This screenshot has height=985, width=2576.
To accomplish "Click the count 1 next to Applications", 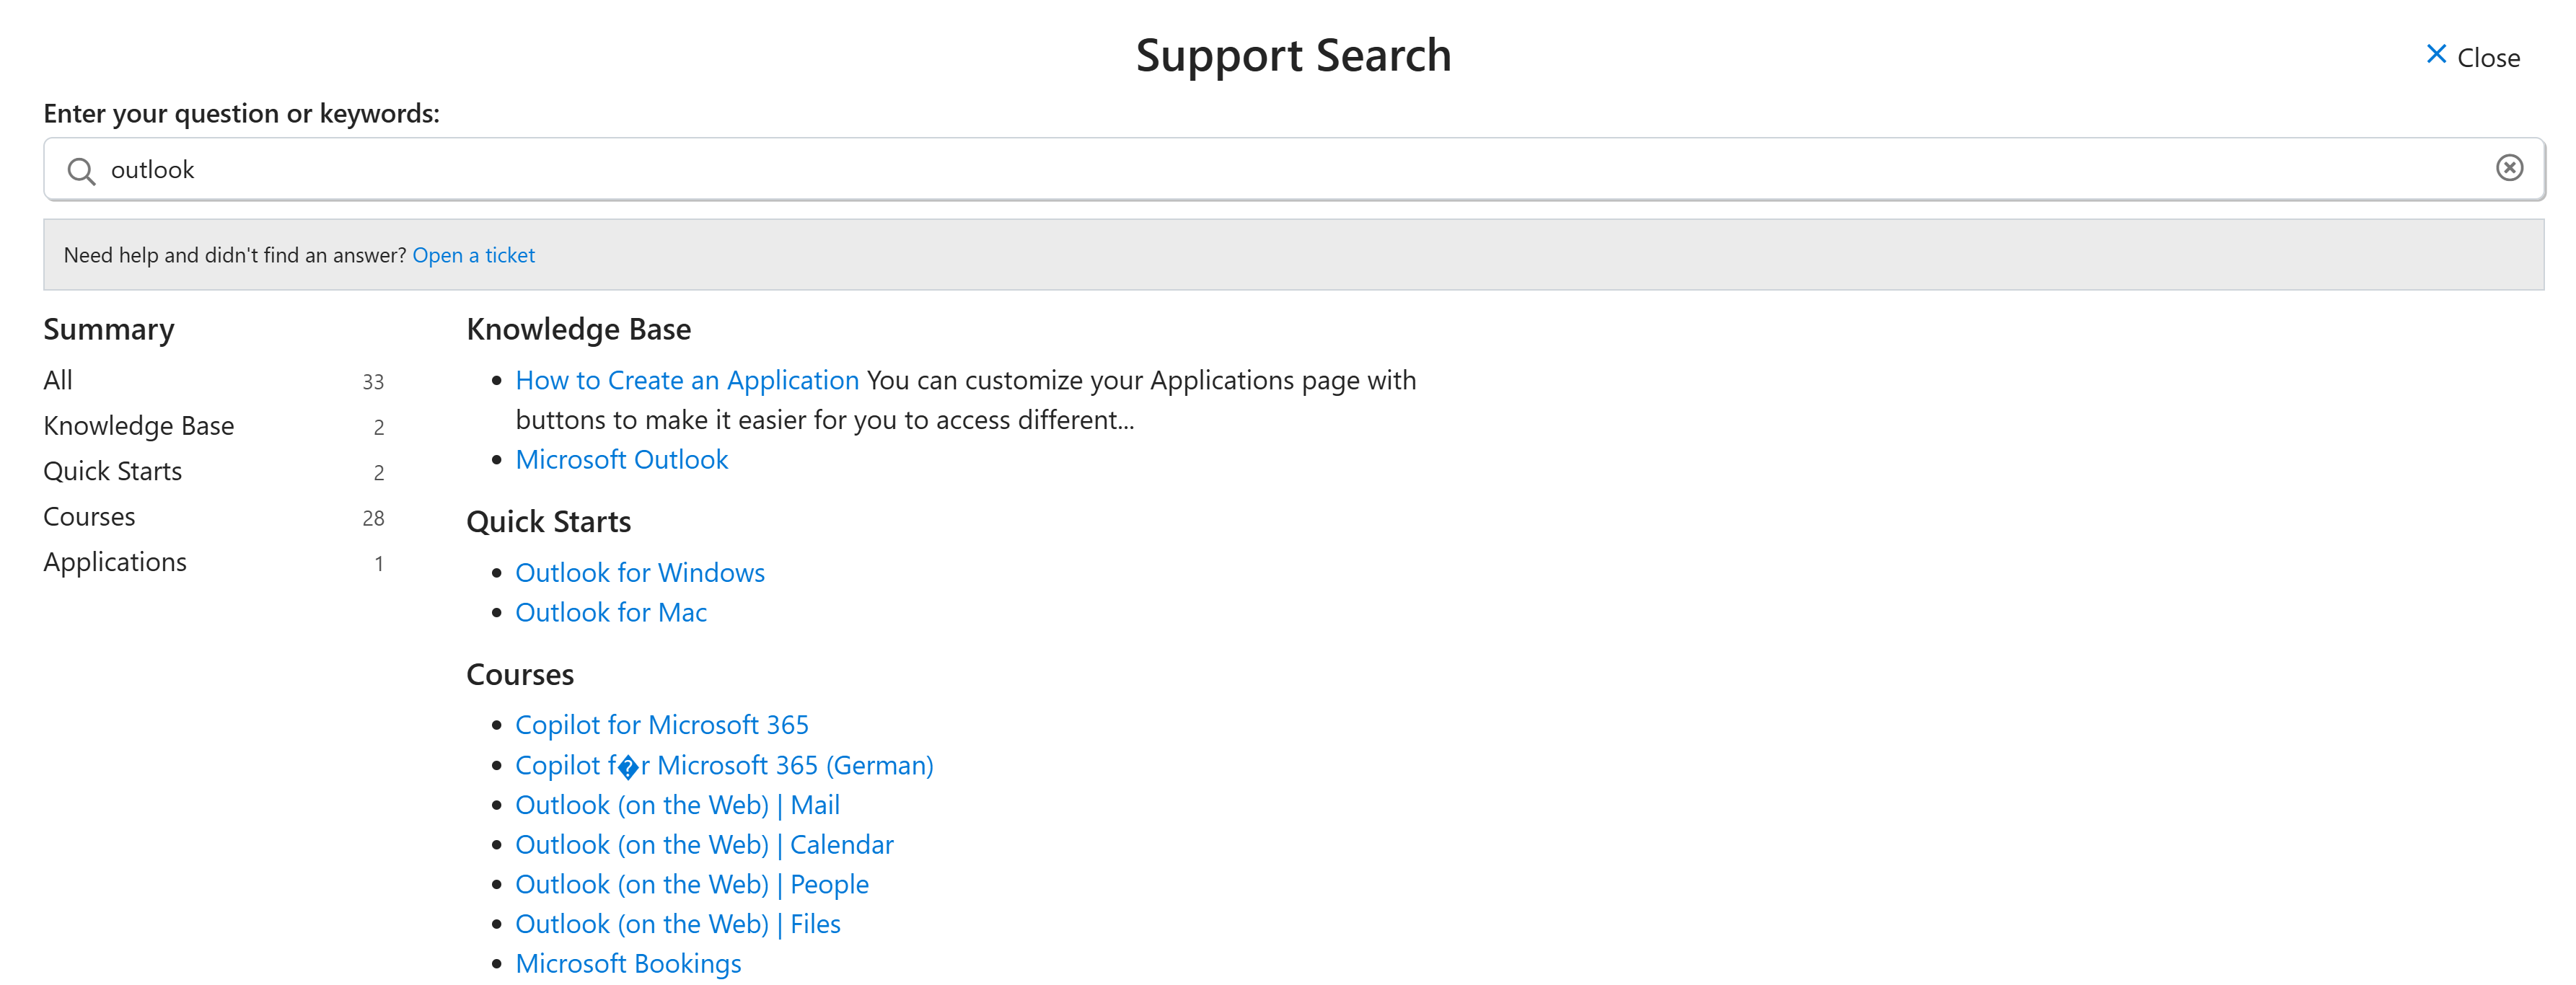I will [379, 564].
